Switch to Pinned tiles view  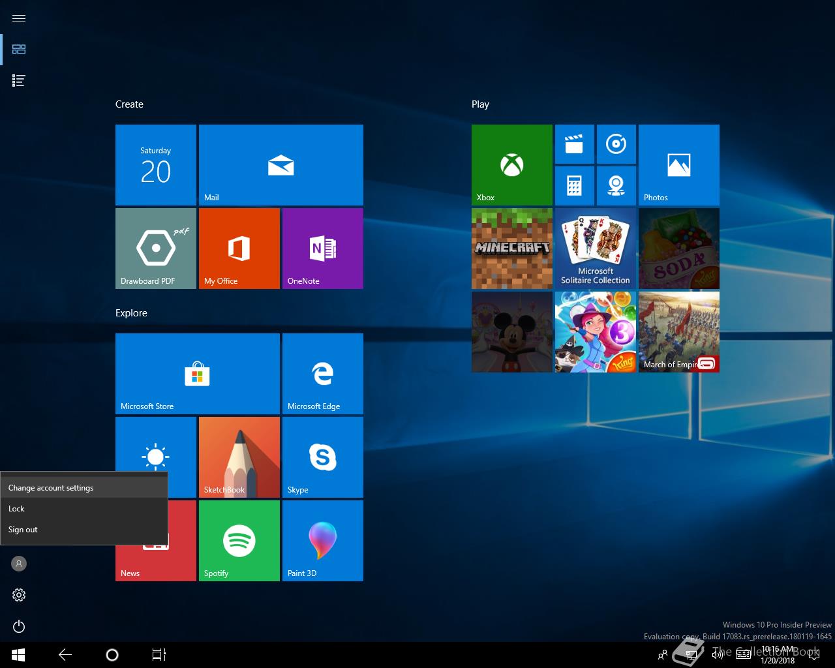[19, 49]
